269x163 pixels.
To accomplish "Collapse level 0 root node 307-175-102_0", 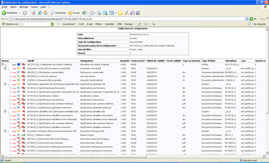I will [x=3, y=65].
